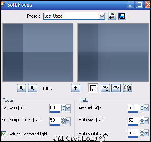Image resolution: width=151 pixels, height=142 pixels.
Task: Open the Edge importance slider dropdown arrow
Action: (x=68, y=121)
